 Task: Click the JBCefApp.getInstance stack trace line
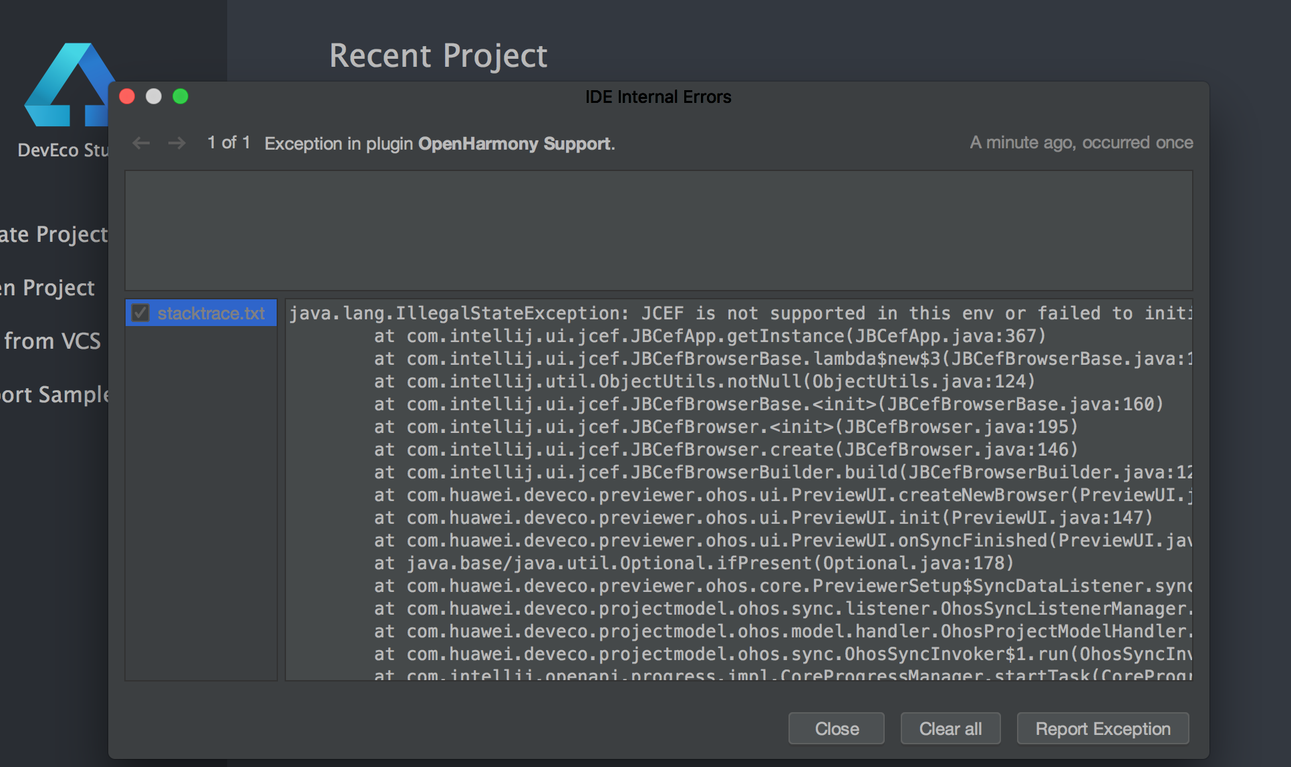tap(710, 336)
